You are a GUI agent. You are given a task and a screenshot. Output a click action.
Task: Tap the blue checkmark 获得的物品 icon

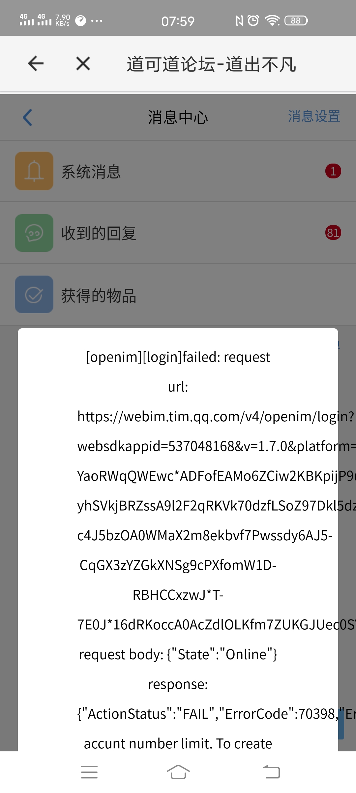34,294
